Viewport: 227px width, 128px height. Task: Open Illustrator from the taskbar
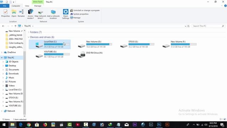(167, 124)
